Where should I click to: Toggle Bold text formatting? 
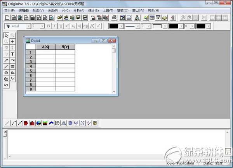pos(48,26)
